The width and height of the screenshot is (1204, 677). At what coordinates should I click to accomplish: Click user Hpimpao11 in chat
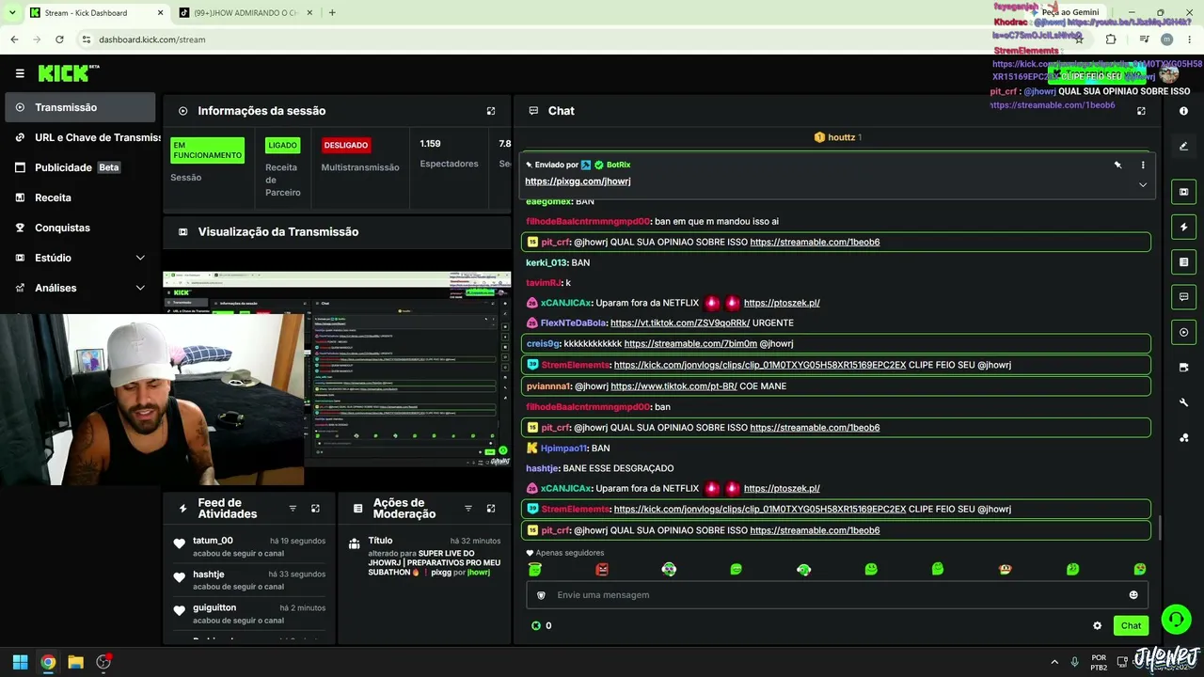562,449
